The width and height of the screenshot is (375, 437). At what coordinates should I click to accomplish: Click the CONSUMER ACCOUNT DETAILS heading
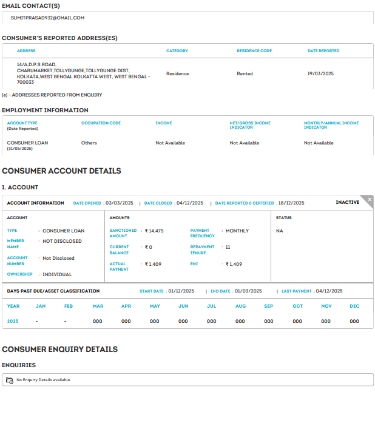[x=61, y=171]
